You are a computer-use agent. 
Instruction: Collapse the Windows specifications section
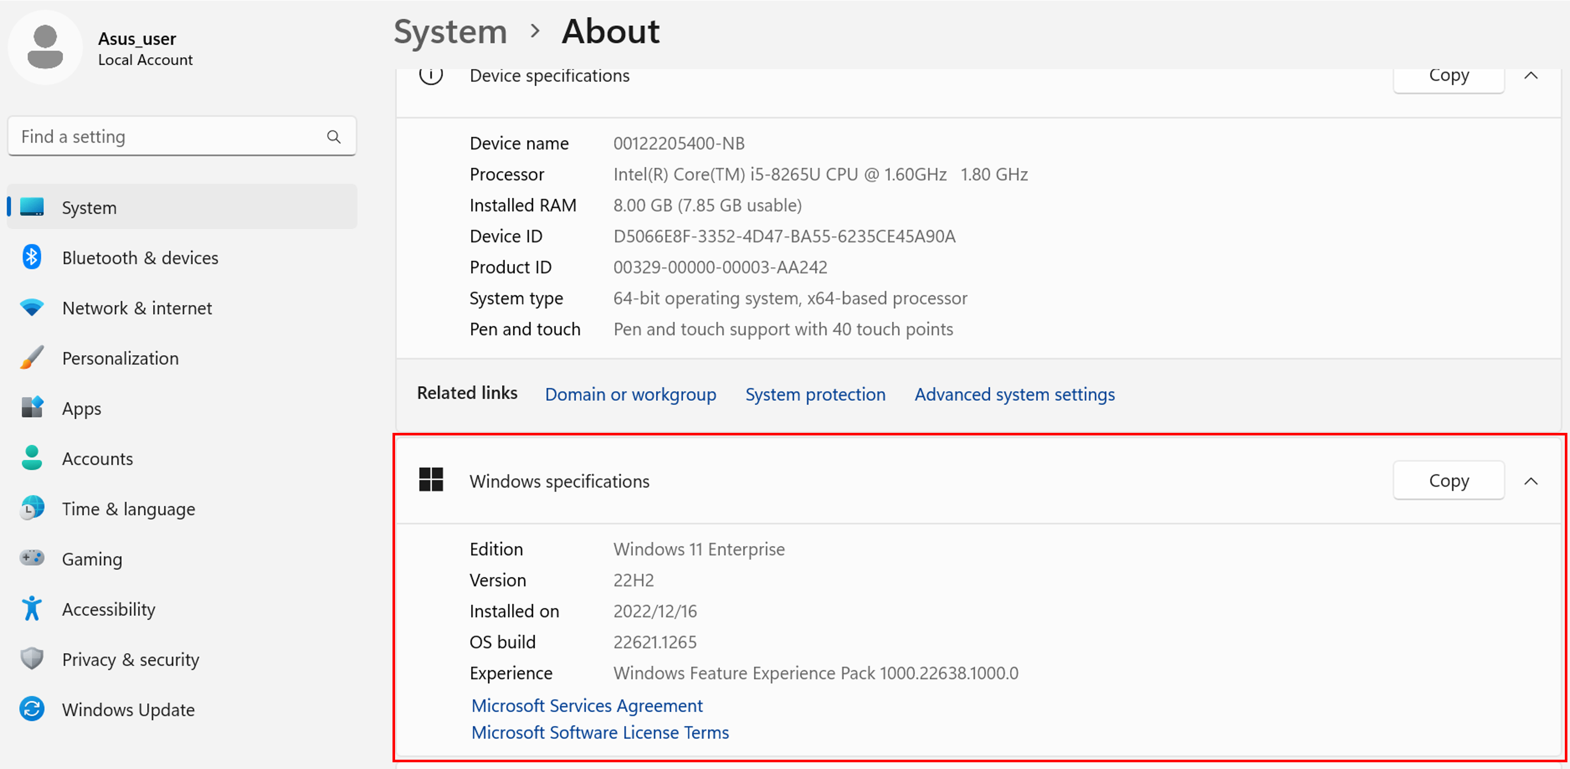1532,481
